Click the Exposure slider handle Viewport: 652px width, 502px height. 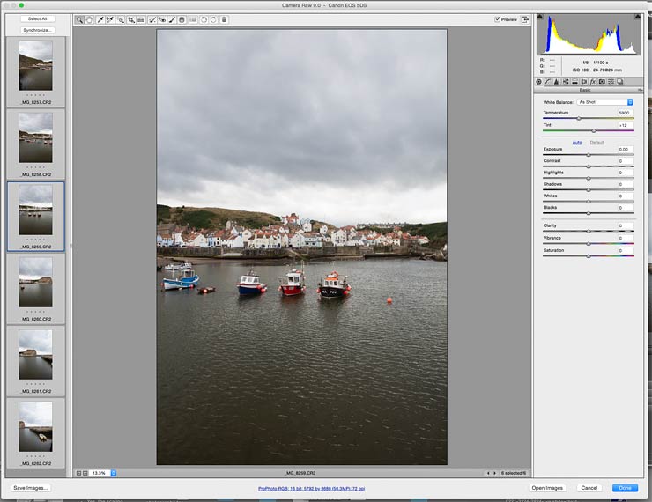(x=589, y=155)
